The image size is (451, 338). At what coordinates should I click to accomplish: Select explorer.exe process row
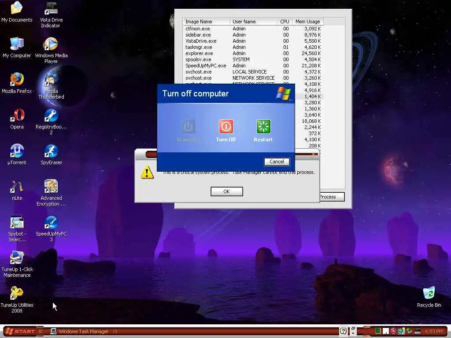pyautogui.click(x=253, y=53)
